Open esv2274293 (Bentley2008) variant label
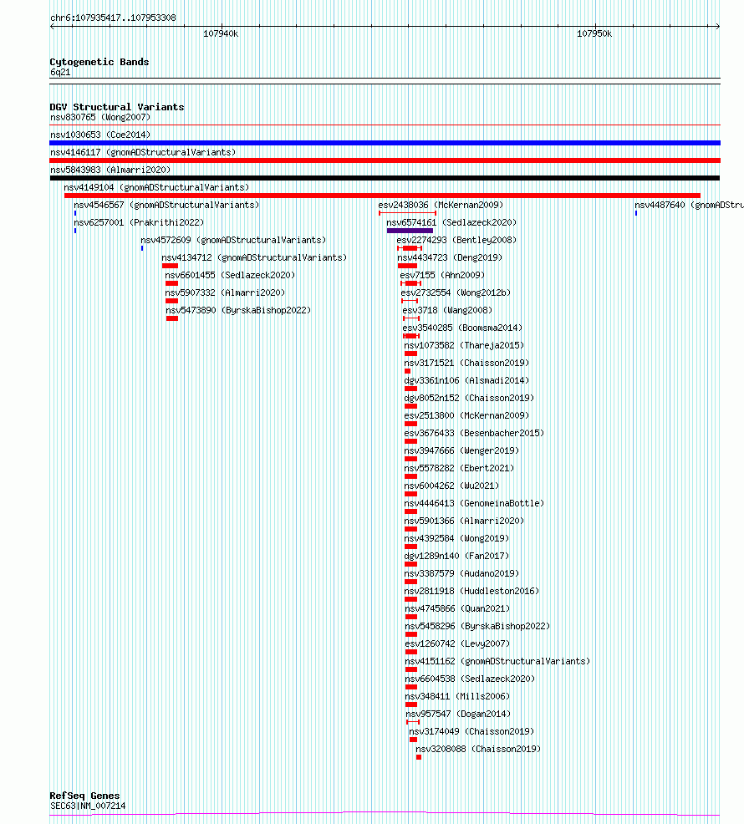Viewport: 744px width, 824px height. pos(456,240)
